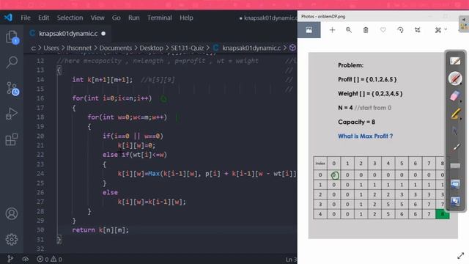
Task: Open the Help menu
Action: (186, 18)
